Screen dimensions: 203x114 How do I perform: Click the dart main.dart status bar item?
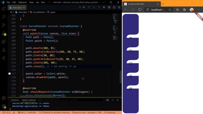pos(27,112)
